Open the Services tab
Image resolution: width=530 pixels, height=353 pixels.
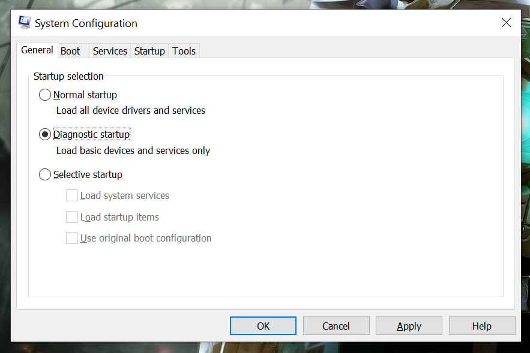[109, 51]
